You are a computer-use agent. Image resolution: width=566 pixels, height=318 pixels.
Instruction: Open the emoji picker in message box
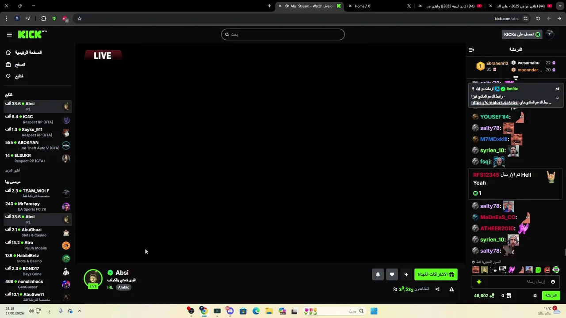[553, 282]
